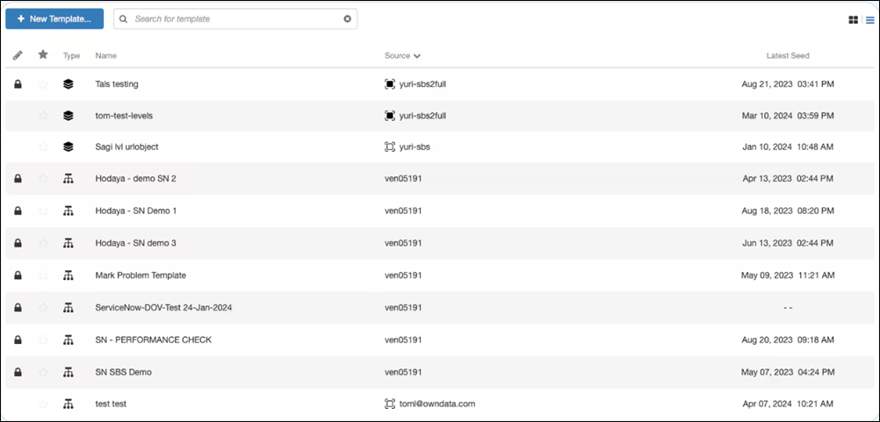
Task: Open the ServiceNow-DOV-Test 24-Jan-2024 template
Action: (164, 307)
